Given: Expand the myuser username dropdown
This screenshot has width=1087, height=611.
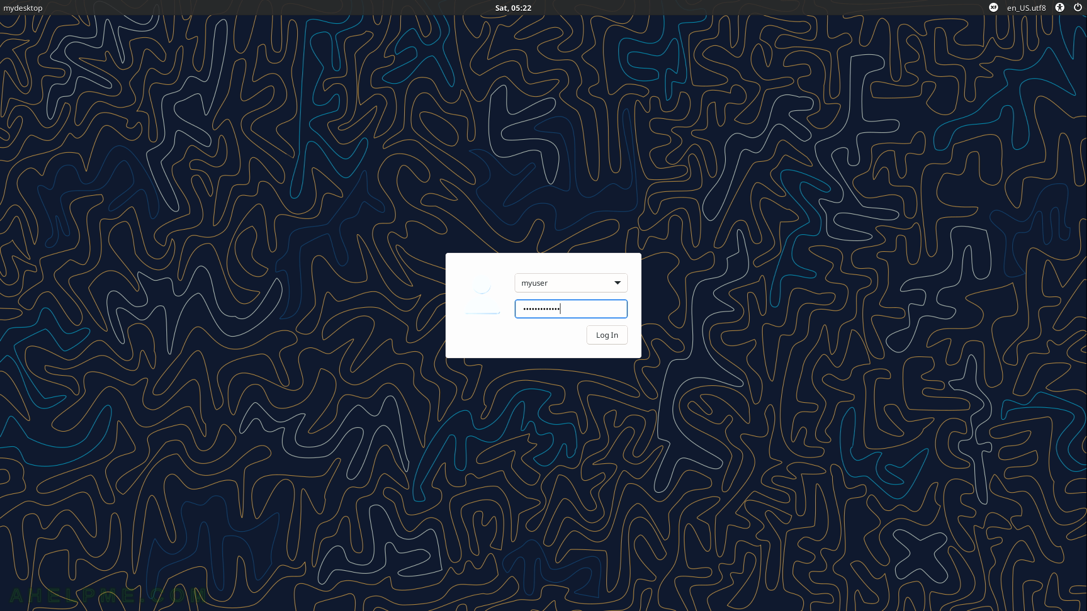Looking at the screenshot, I should point(571,283).
